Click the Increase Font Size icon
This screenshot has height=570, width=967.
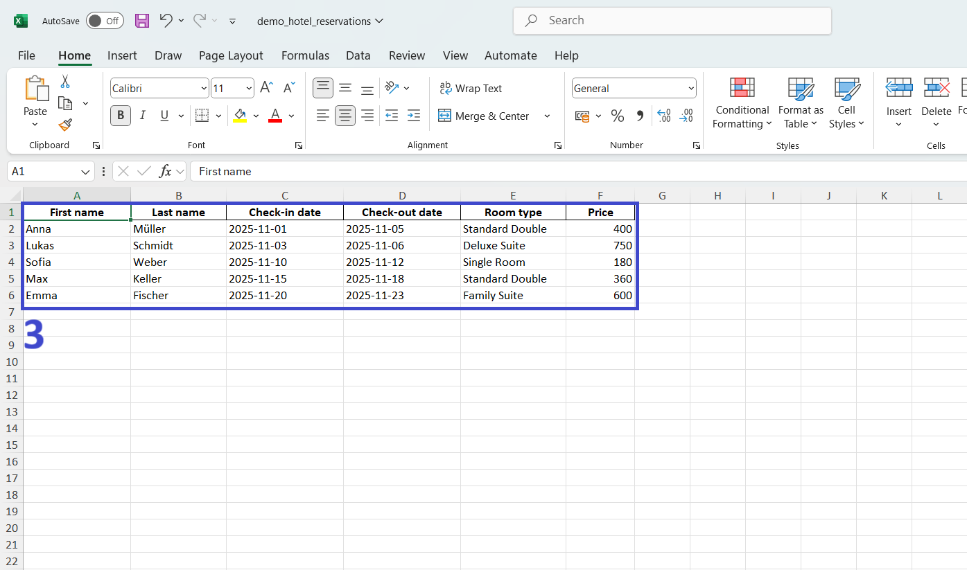coord(266,88)
